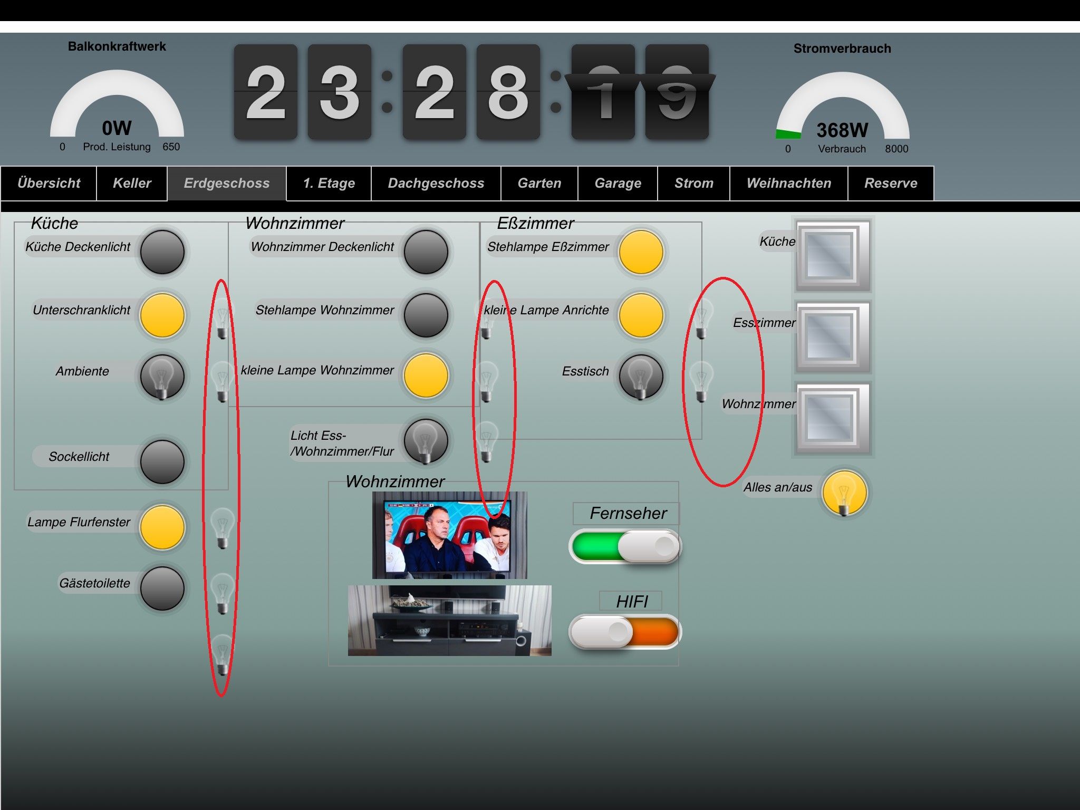Toggle the HIFI switch
Viewport: 1080px width, 810px height.
pyautogui.click(x=625, y=631)
